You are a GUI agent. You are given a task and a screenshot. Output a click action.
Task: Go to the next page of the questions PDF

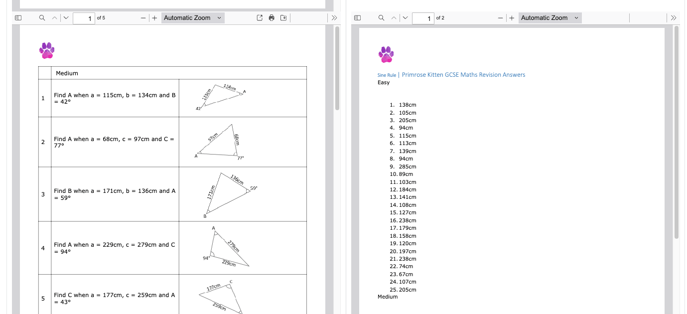tap(65, 17)
